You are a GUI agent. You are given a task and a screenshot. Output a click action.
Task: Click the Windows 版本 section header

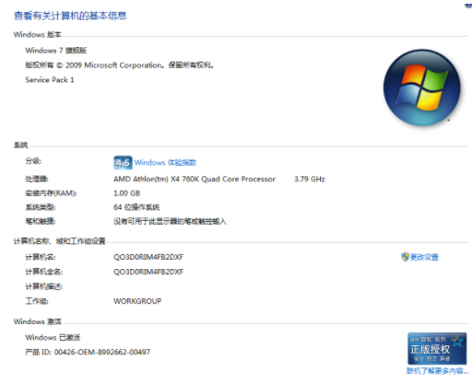point(37,34)
